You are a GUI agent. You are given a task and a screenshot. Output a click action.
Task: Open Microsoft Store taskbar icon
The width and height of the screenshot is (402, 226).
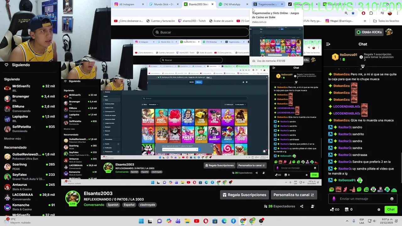[215, 221]
